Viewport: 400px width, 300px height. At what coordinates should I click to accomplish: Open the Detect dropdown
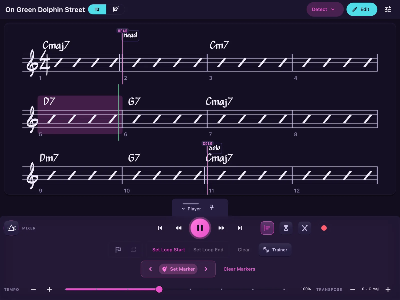(325, 9)
